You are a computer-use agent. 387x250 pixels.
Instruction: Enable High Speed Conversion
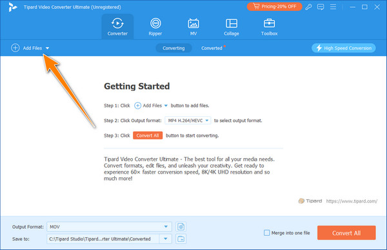coord(344,48)
